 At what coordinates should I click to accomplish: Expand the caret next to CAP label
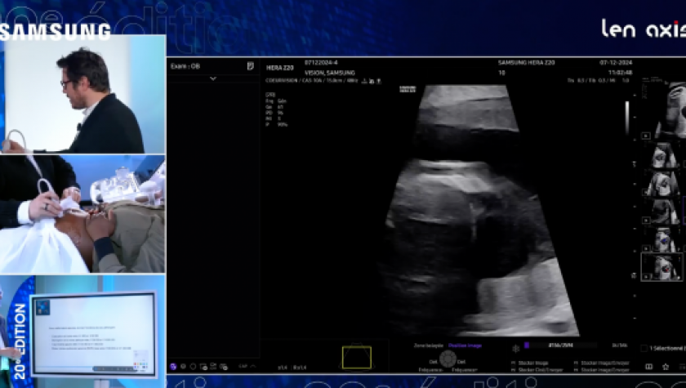pyautogui.click(x=253, y=366)
